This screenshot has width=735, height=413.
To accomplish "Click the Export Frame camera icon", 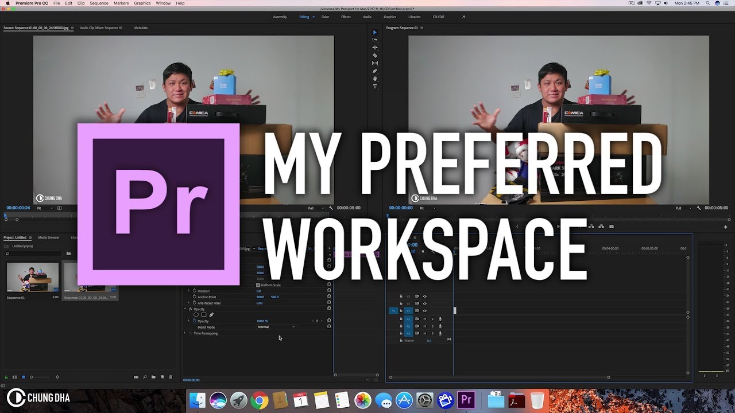I will [612, 227].
